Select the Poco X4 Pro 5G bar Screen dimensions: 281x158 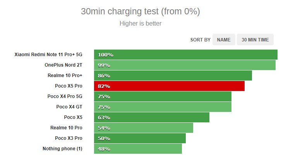(163, 96)
